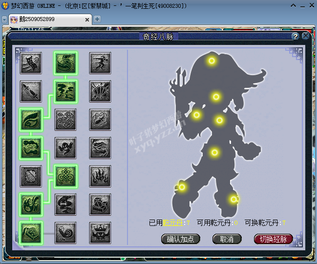
Task: Select the grey stone throne skill icon
Action: [x=100, y=204]
